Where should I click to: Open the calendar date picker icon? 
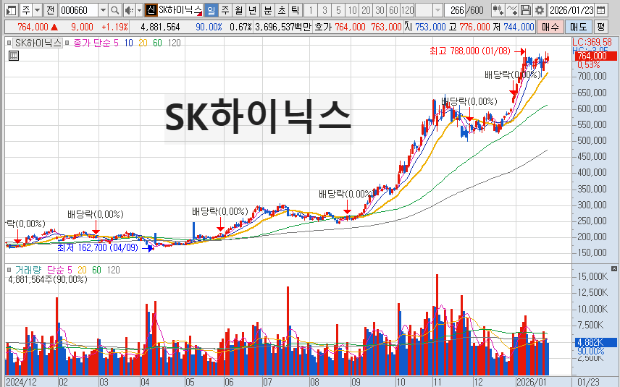tap(601, 10)
